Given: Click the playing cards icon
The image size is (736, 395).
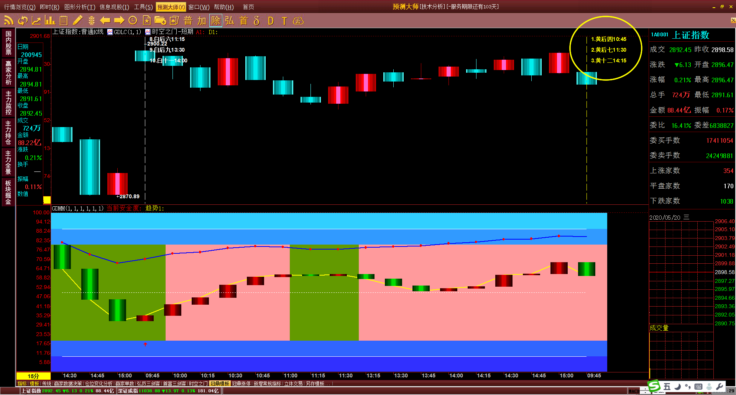Looking at the screenshot, I should (174, 20).
